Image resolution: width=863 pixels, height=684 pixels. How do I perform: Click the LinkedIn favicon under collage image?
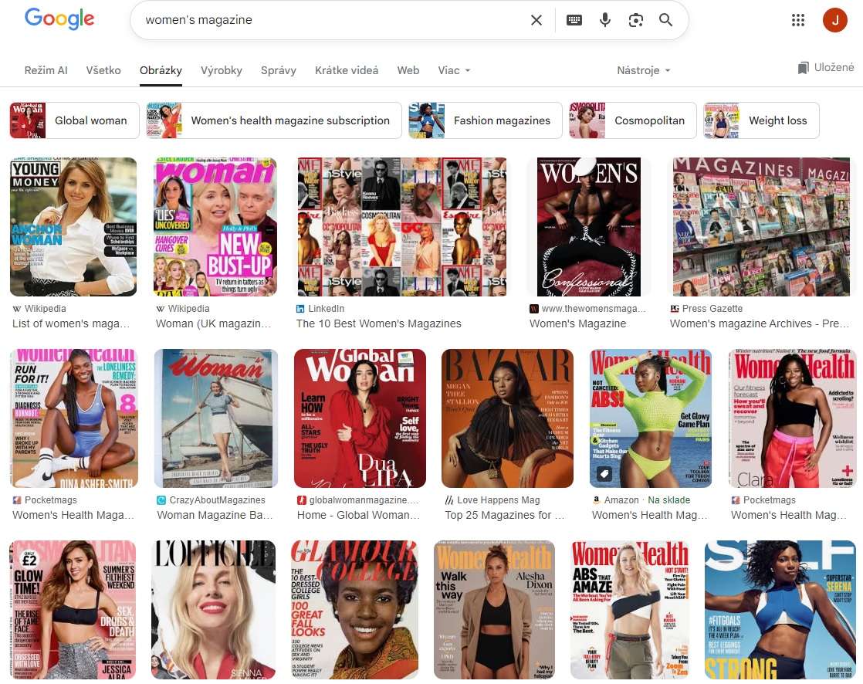click(300, 309)
